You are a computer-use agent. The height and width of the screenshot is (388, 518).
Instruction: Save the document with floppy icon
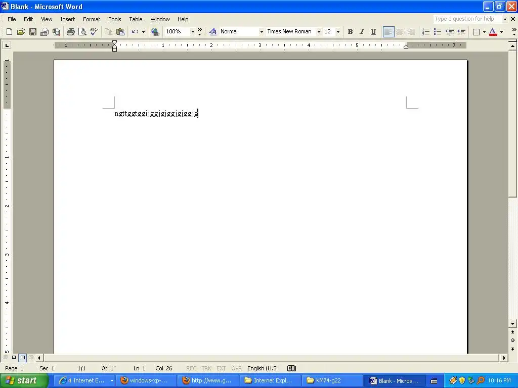(x=33, y=32)
